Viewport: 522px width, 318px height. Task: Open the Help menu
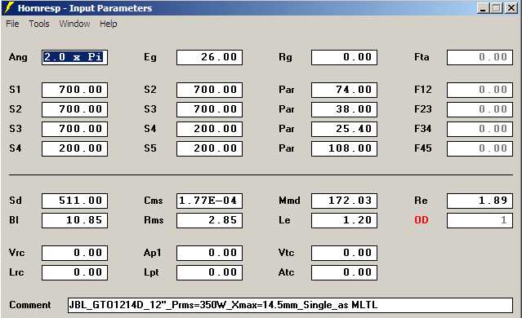pyautogui.click(x=108, y=24)
